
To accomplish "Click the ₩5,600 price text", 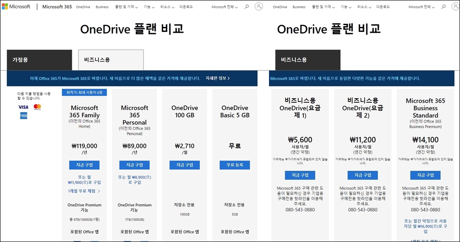I will pos(300,140).
